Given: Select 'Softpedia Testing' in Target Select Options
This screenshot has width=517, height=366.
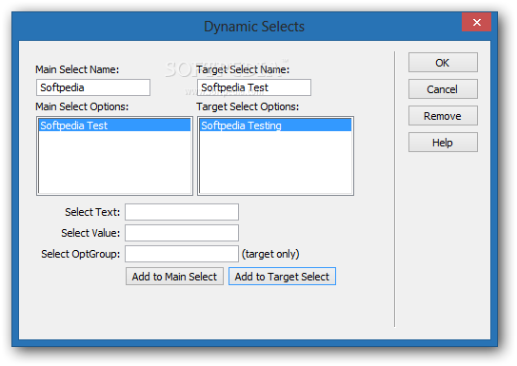Looking at the screenshot, I should (x=276, y=125).
